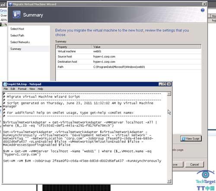Click the Notepad title bar document icon
The image size is (216, 191).
click(5, 84)
